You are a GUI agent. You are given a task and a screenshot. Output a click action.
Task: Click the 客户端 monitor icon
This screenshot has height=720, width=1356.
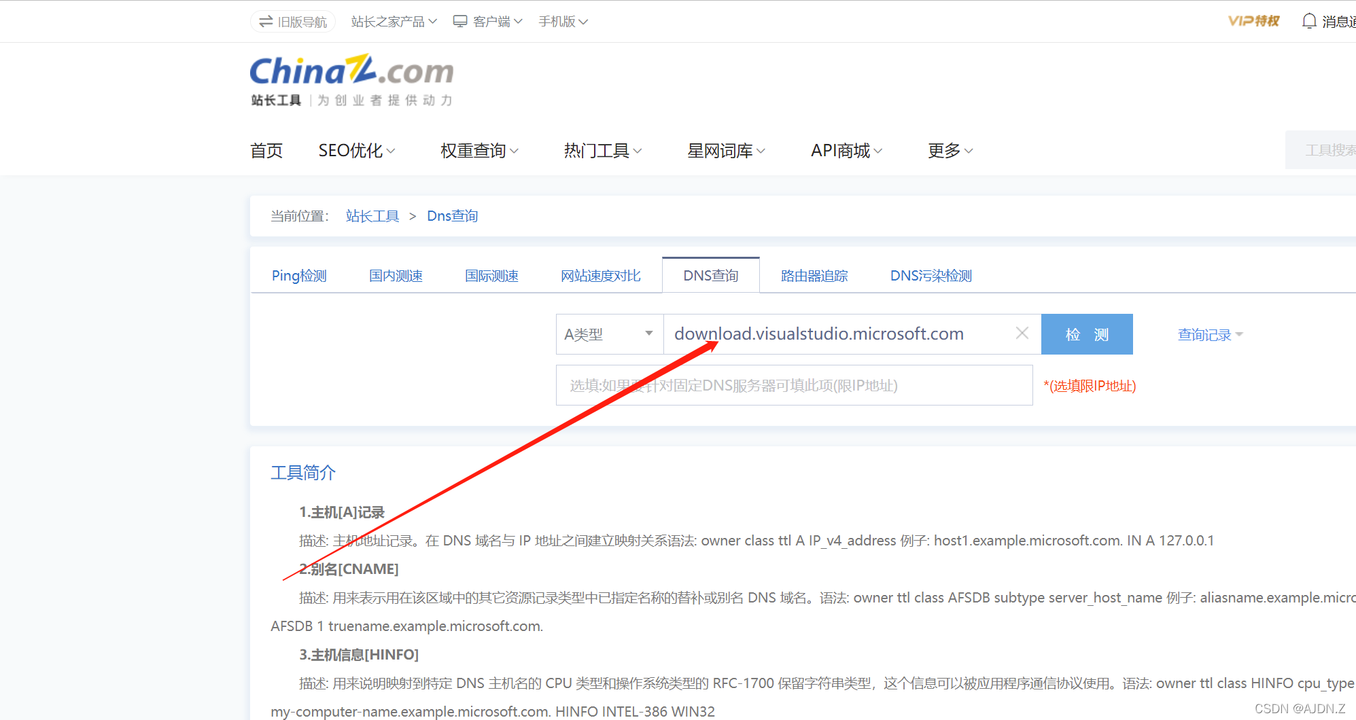459,20
